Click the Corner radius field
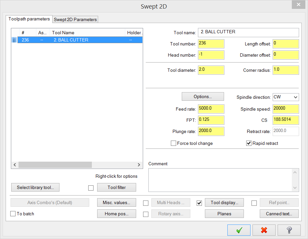Screen dimensions: 308x239 pos(286,70)
